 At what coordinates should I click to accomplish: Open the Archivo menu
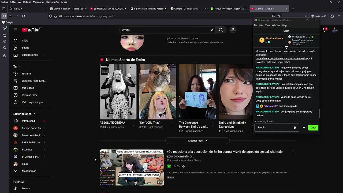coord(5,2)
